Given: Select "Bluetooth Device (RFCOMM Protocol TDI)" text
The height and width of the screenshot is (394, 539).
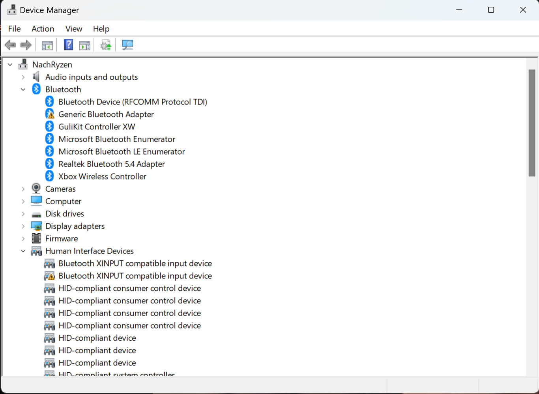Looking at the screenshot, I should (133, 102).
